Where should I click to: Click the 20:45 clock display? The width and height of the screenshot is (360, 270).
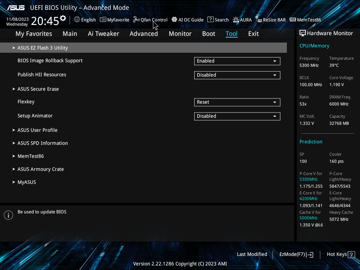tap(45, 21)
